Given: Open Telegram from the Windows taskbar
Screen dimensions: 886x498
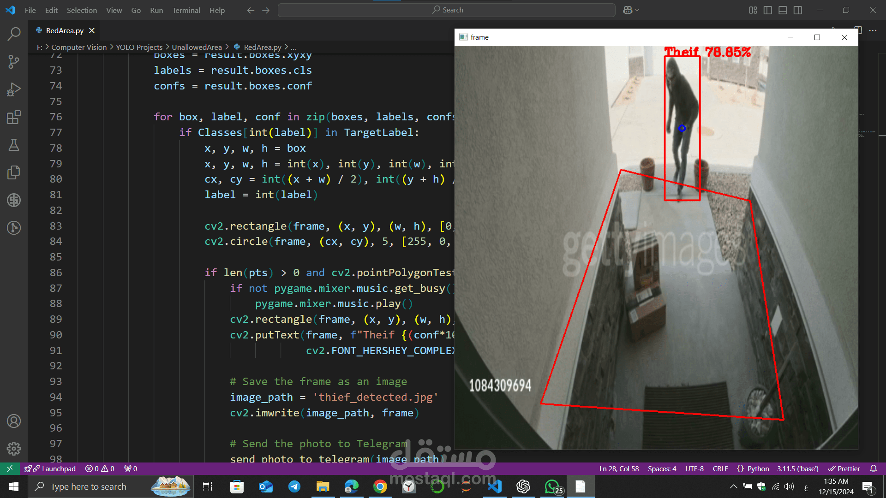Looking at the screenshot, I should coord(294,486).
